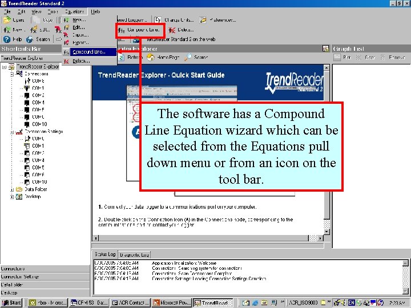Click the USB connection icon under Connections
This screenshot has height=308, width=411.
pos(27,81)
